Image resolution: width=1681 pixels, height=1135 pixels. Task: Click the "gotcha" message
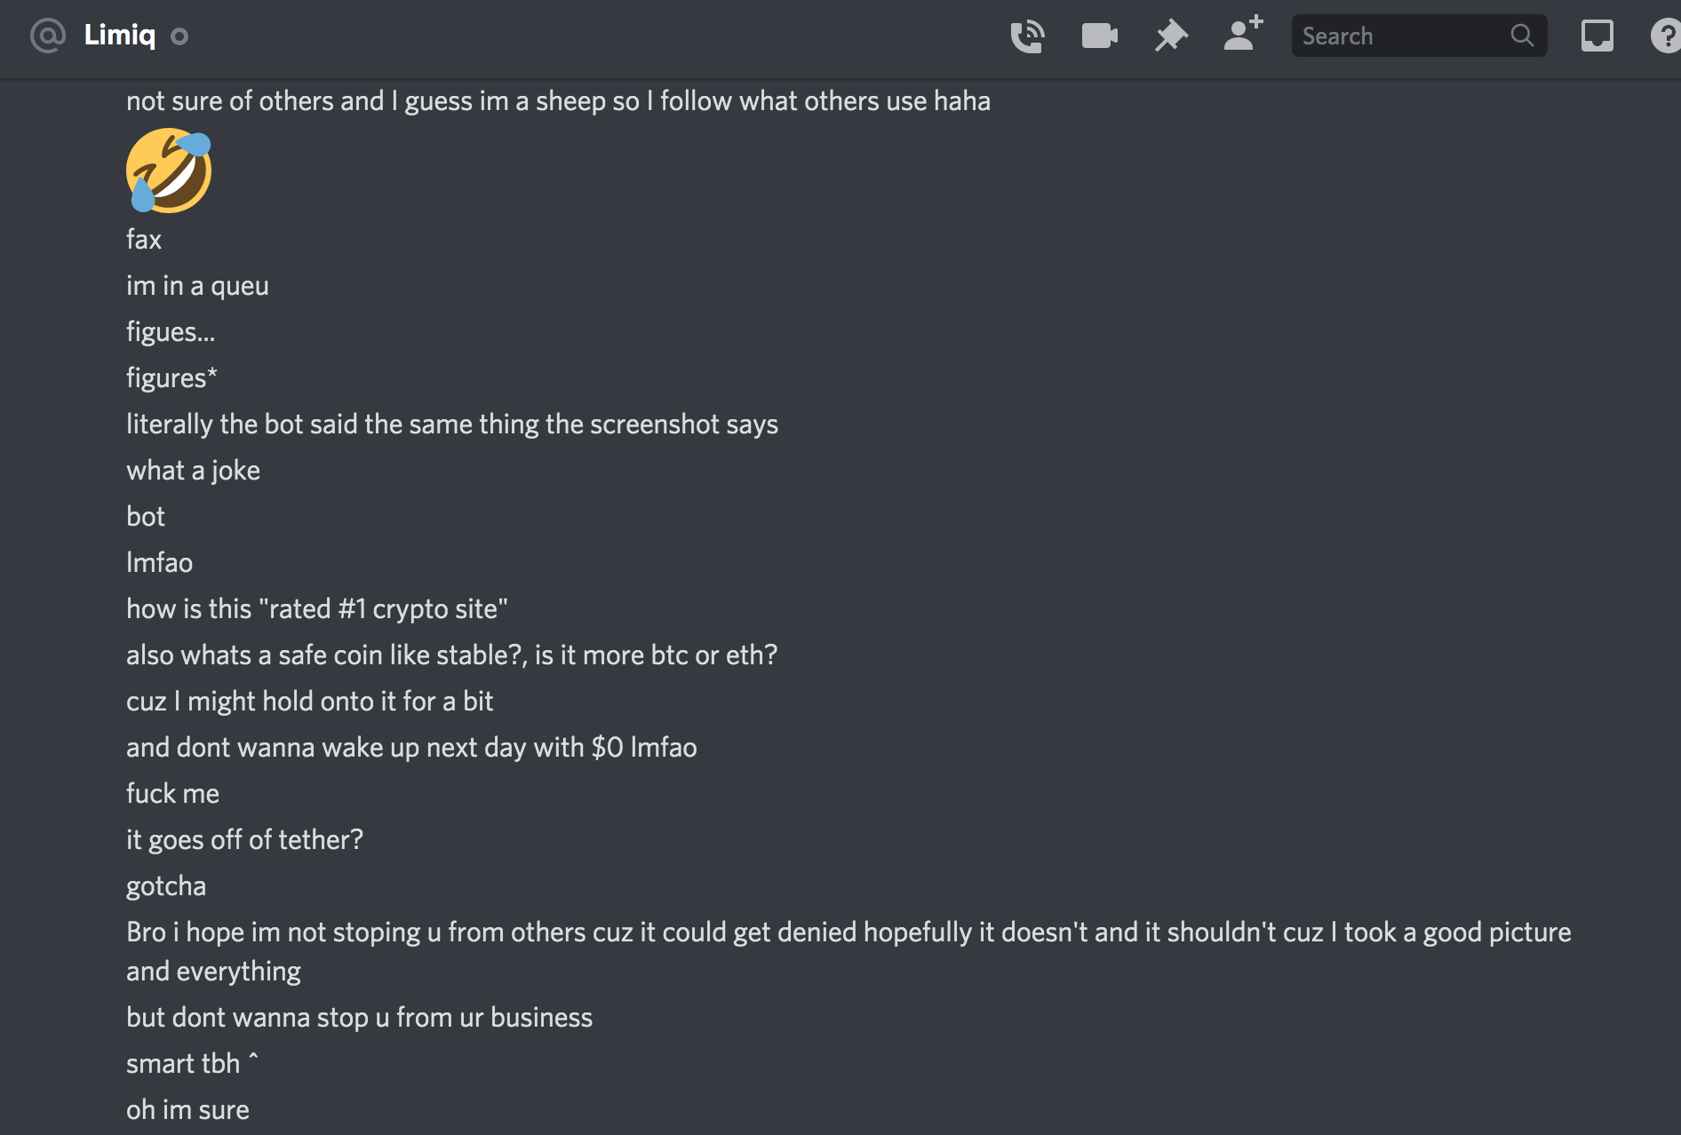[166, 886]
